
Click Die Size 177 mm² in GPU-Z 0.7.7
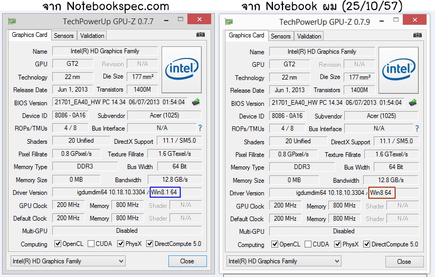(143, 77)
